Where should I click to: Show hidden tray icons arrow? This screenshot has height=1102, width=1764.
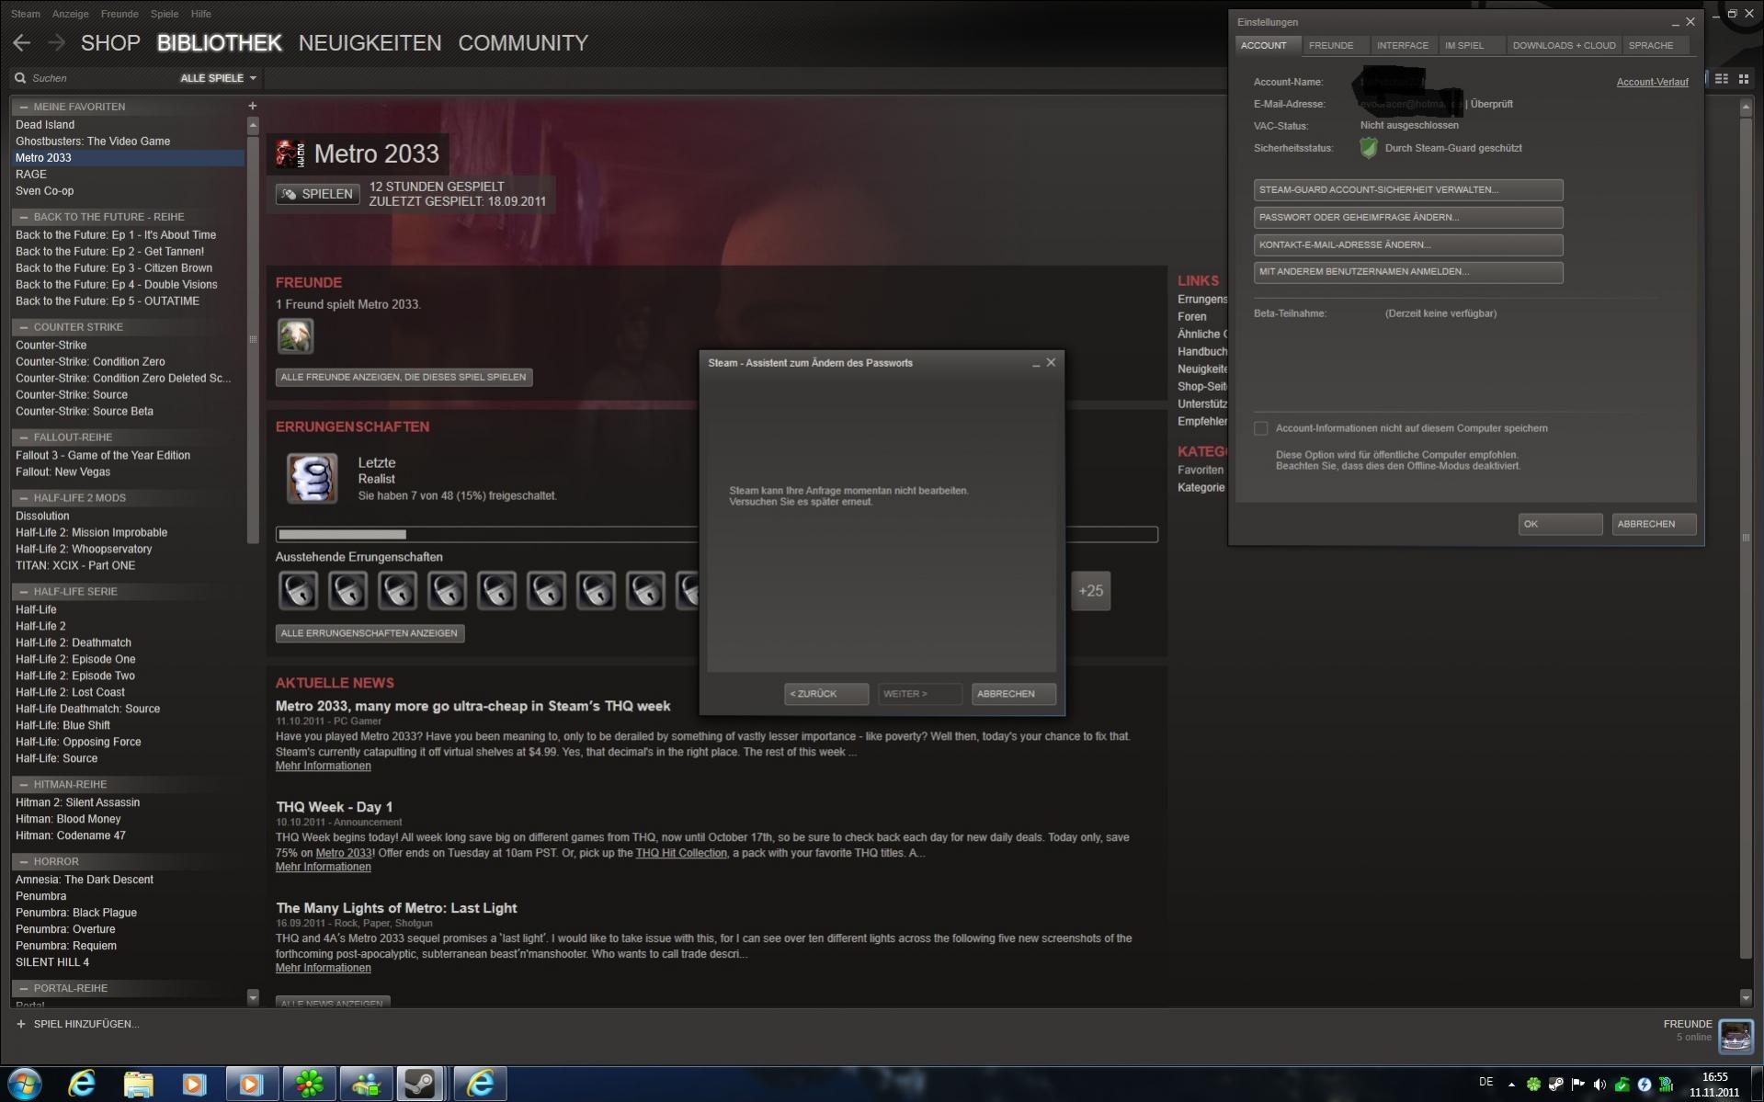coord(1511,1085)
